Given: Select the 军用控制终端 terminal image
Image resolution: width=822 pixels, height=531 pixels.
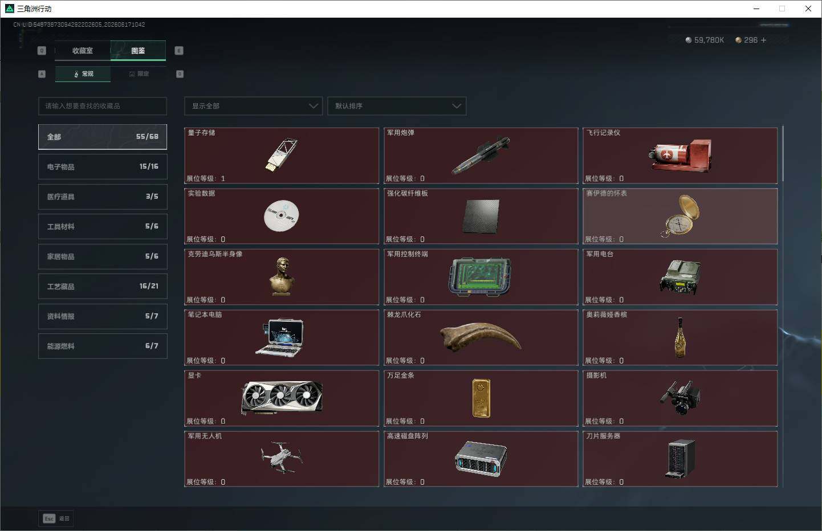Looking at the screenshot, I should (481, 277).
